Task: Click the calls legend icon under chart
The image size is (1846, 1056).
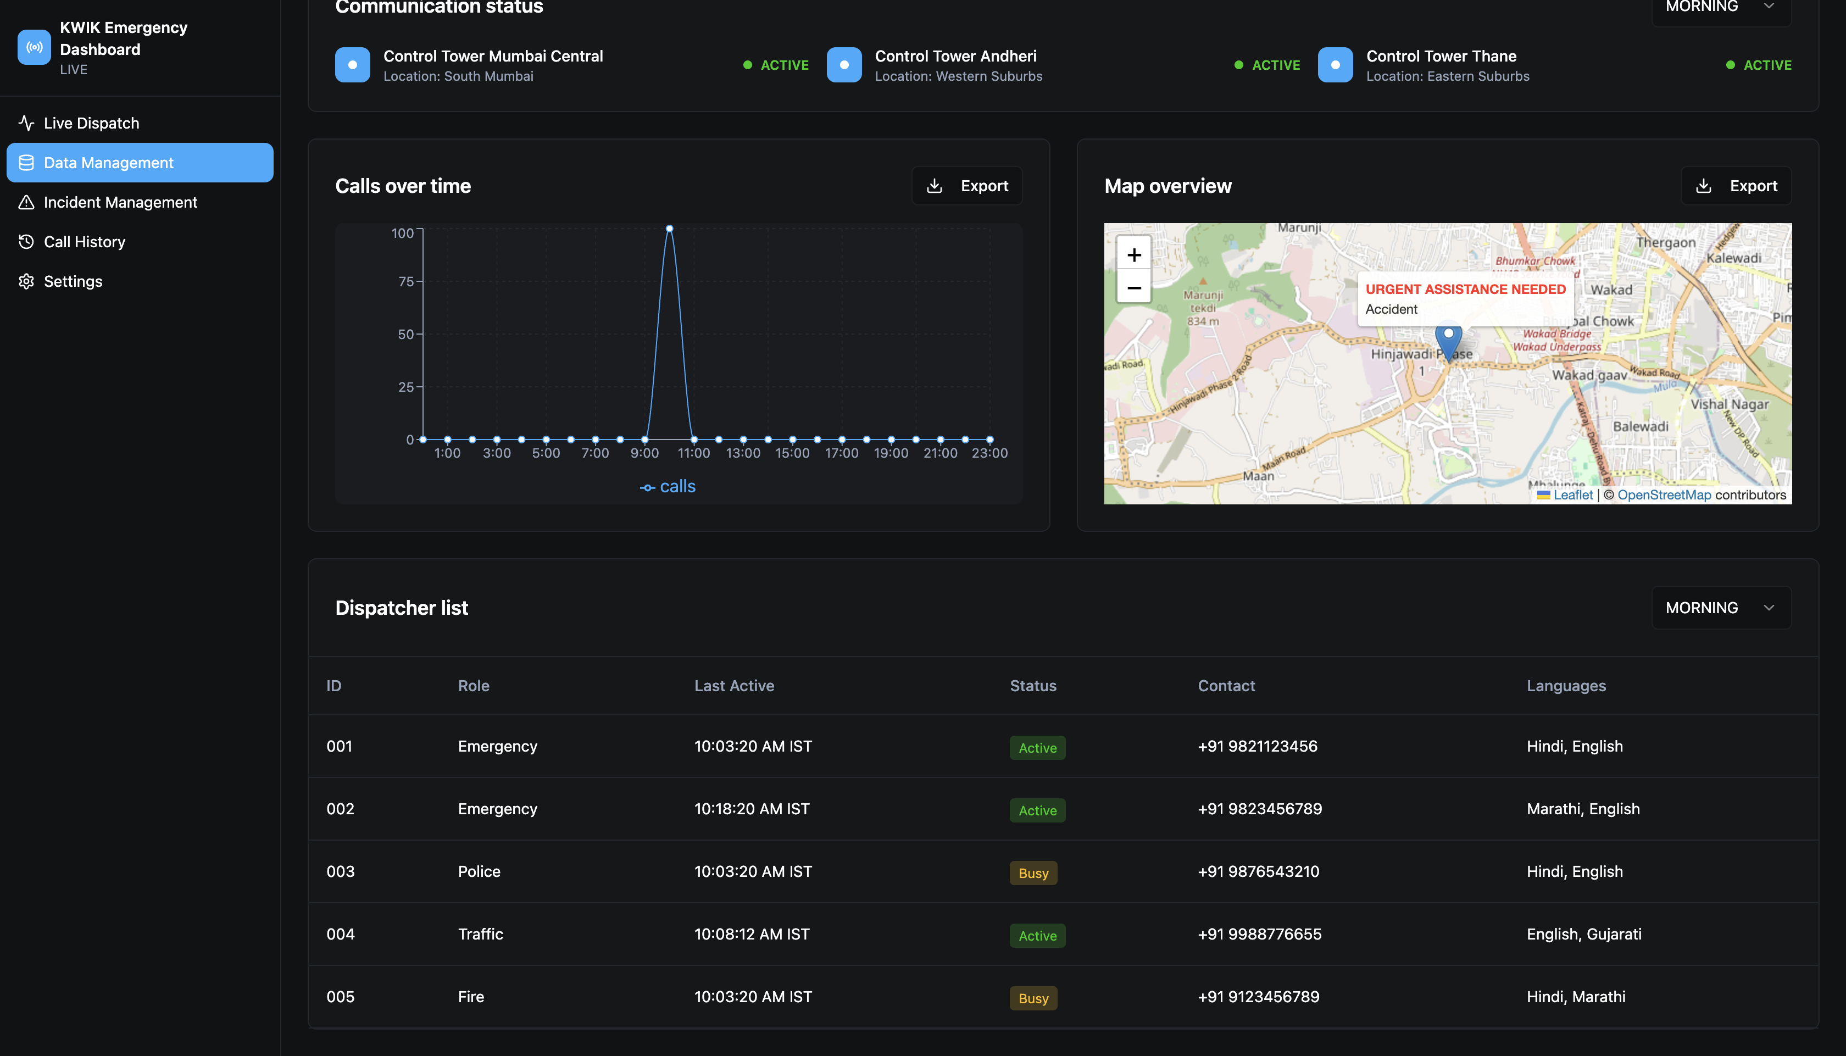Action: [x=648, y=487]
